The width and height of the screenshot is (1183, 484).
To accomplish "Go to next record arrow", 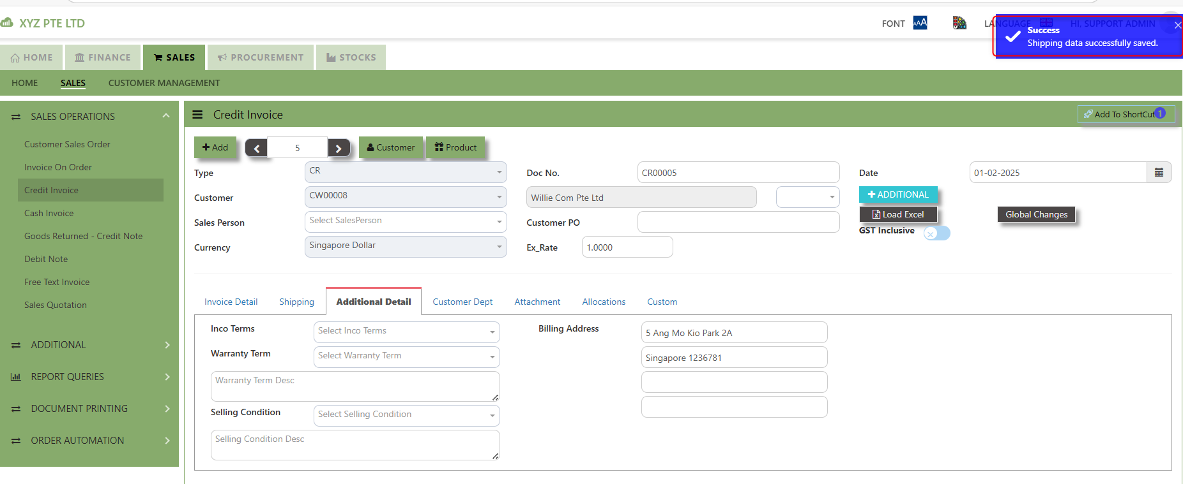I will (x=339, y=148).
